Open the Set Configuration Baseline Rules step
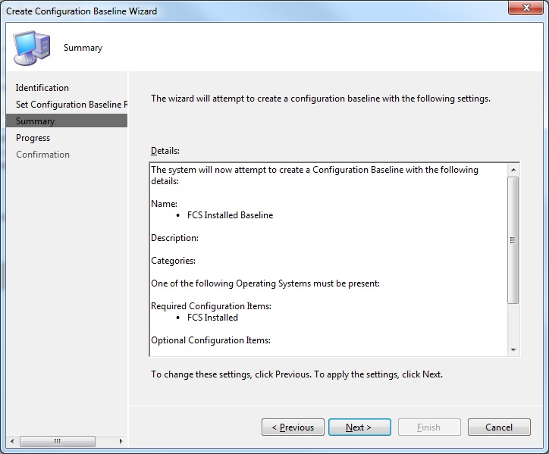This screenshot has height=454, width=549. (71, 105)
